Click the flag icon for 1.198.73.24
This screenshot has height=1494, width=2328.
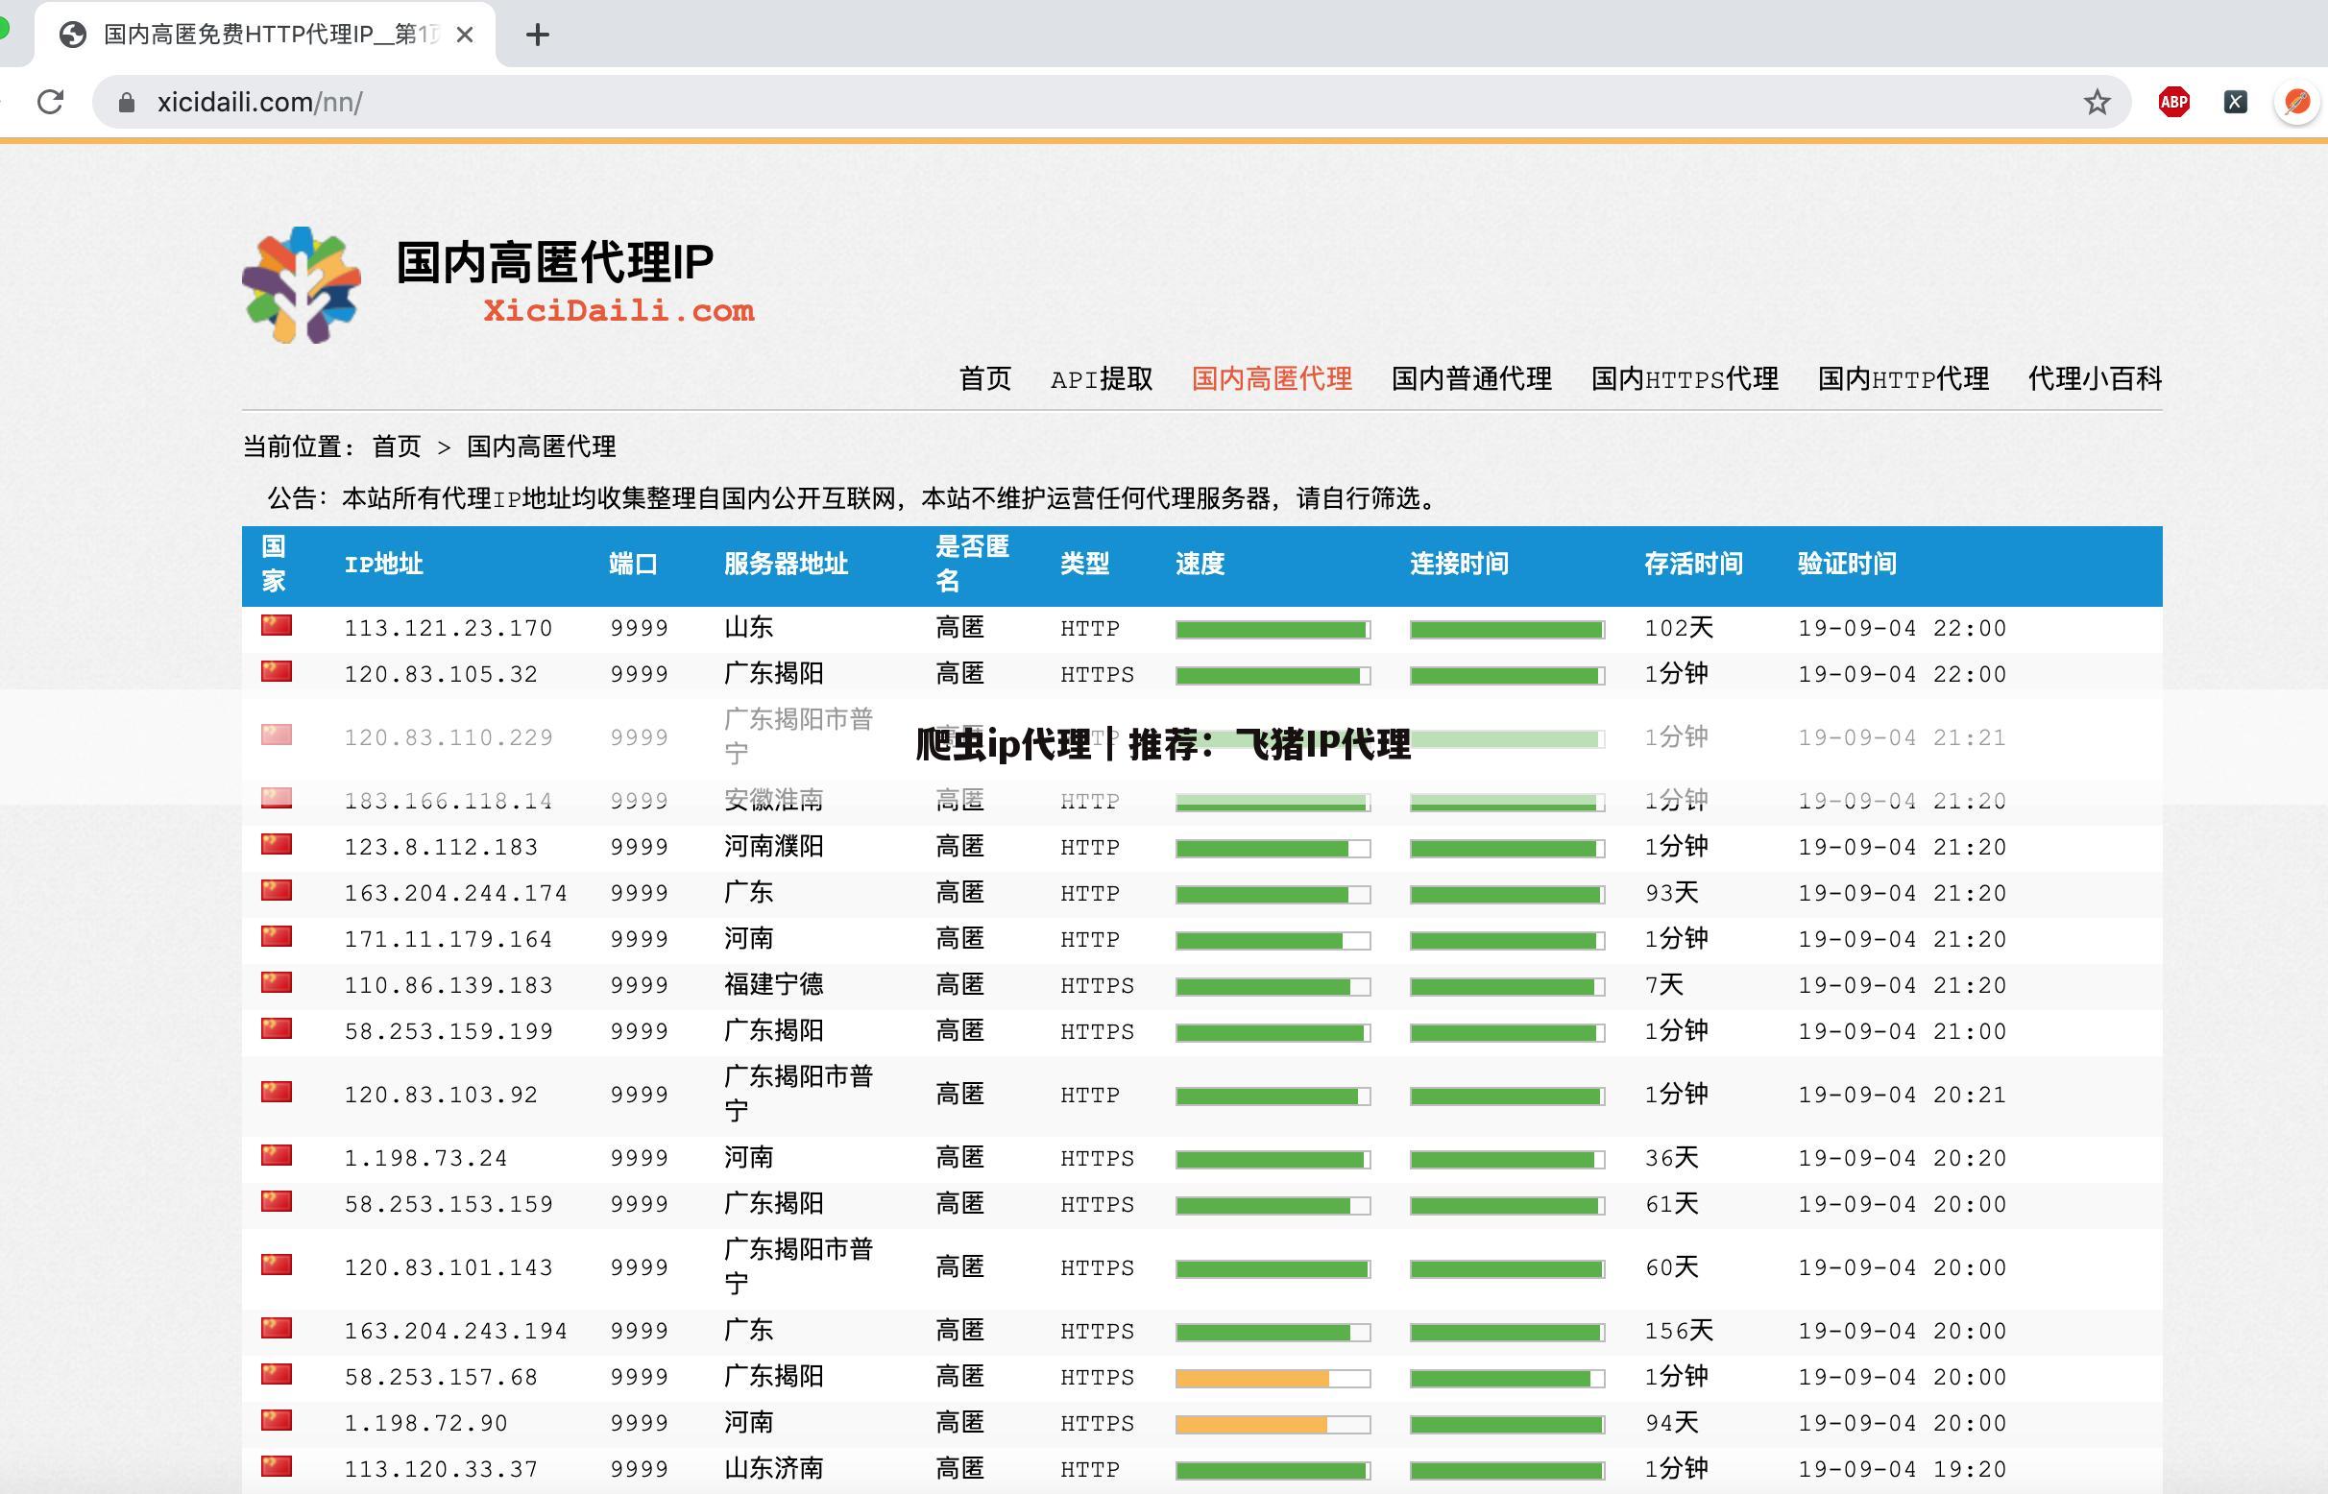click(277, 1155)
